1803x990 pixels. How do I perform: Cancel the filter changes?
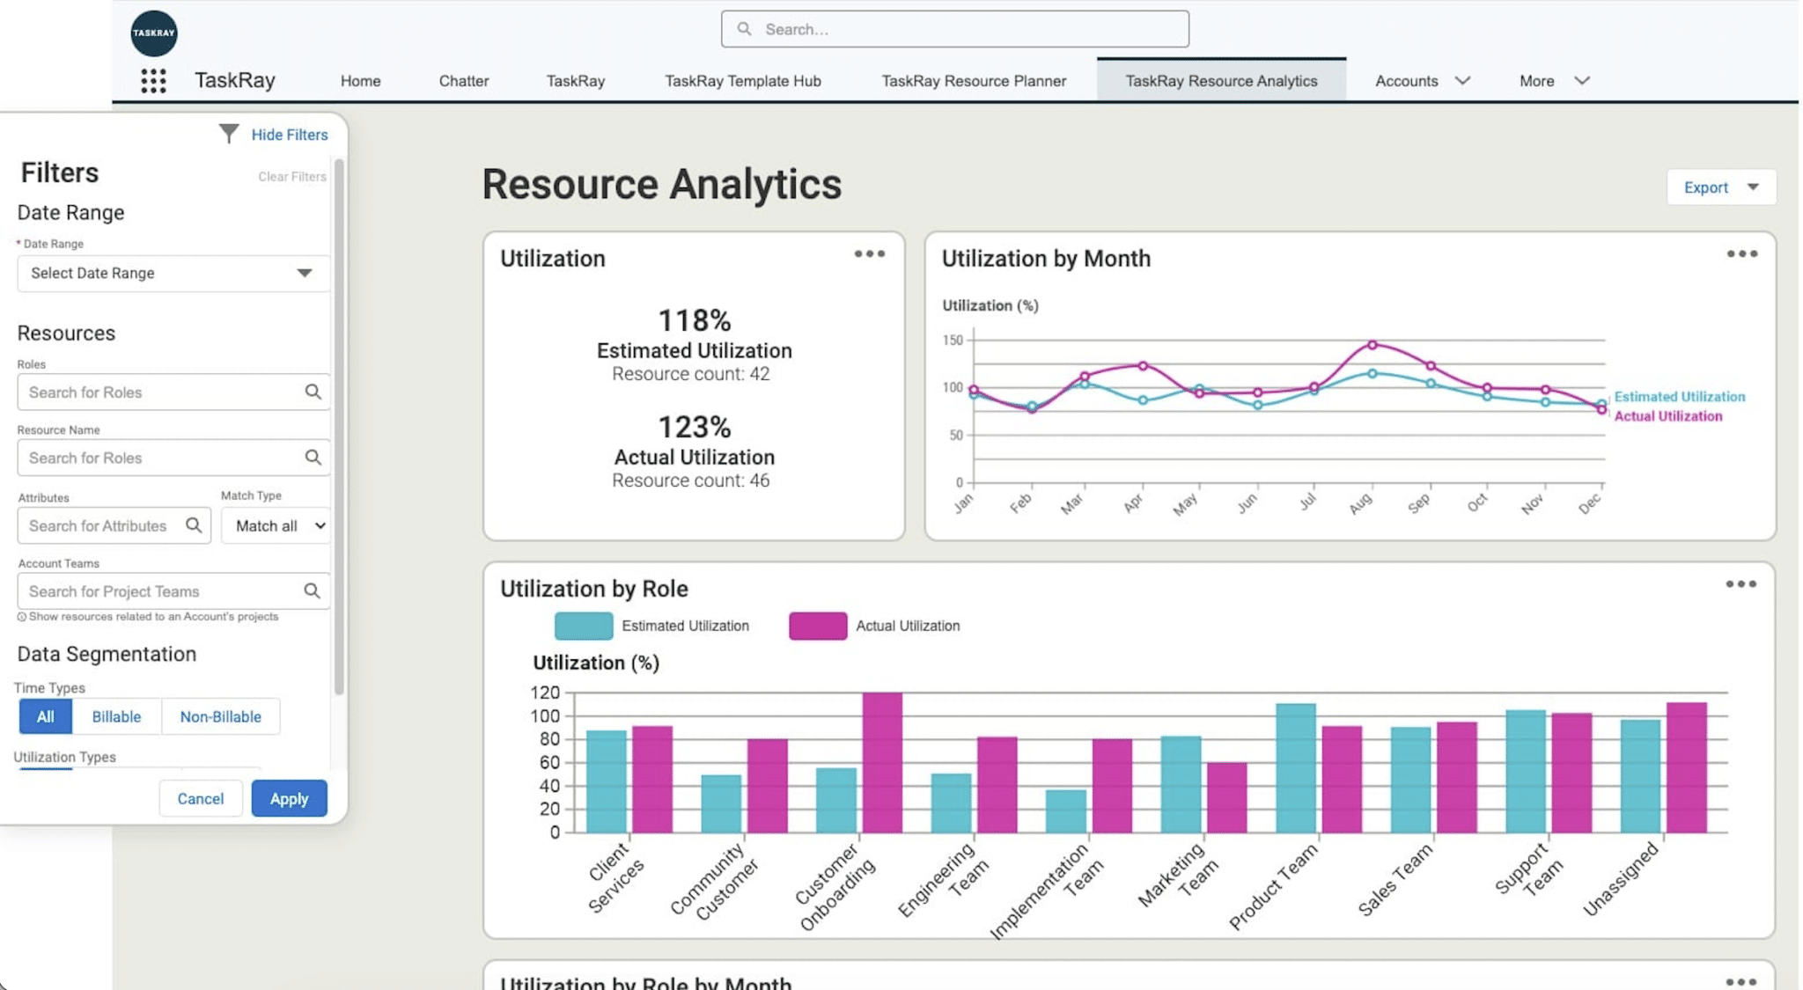[x=201, y=798]
